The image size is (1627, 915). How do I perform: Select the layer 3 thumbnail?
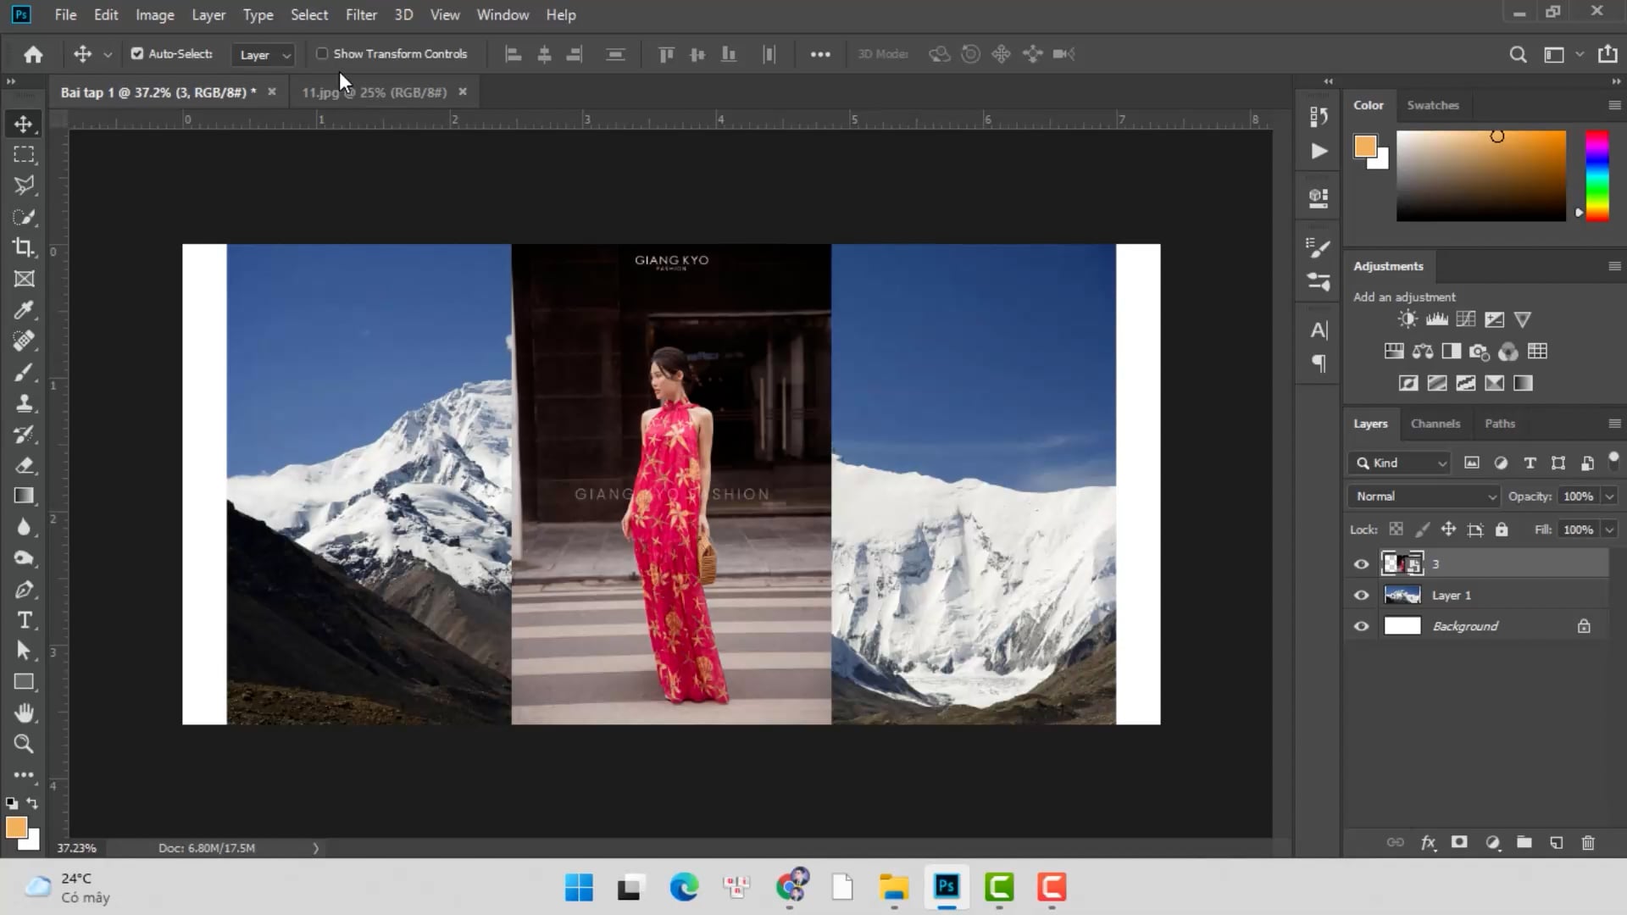tap(1402, 564)
